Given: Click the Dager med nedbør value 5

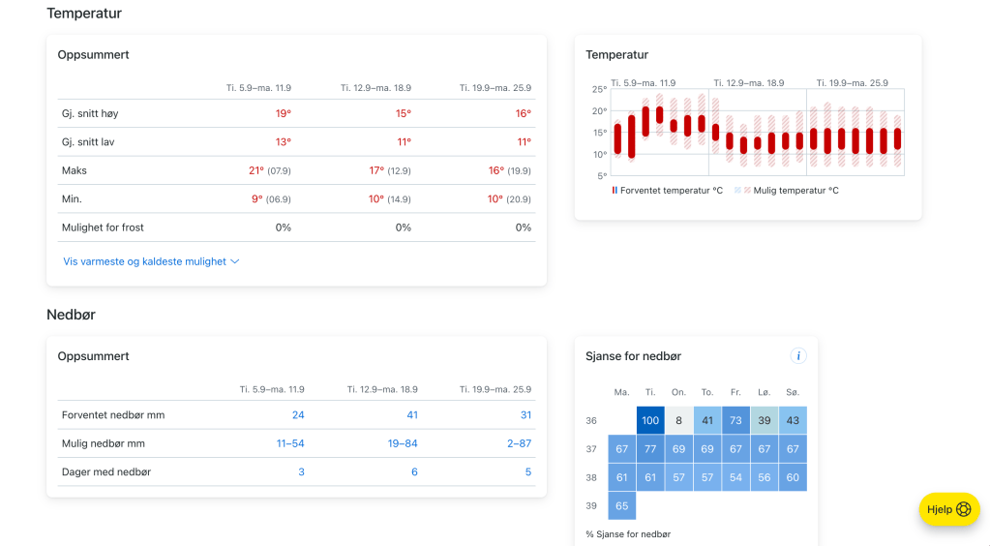Looking at the screenshot, I should pyautogui.click(x=527, y=472).
